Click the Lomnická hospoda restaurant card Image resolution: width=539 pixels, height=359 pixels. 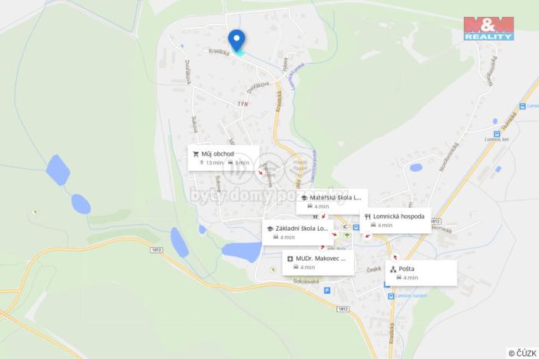coord(395,221)
